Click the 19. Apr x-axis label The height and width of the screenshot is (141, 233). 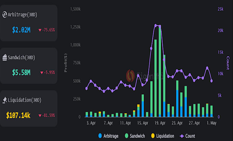coord(160,122)
